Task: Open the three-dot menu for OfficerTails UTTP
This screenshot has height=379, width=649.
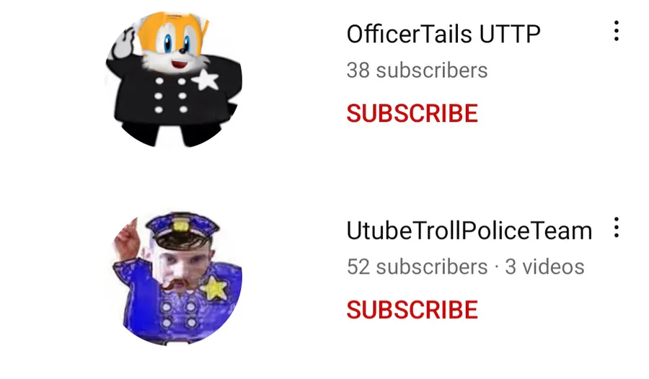Action: [617, 31]
